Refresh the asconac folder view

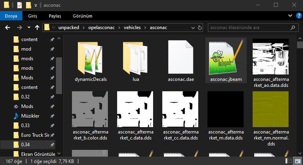click(x=200, y=28)
